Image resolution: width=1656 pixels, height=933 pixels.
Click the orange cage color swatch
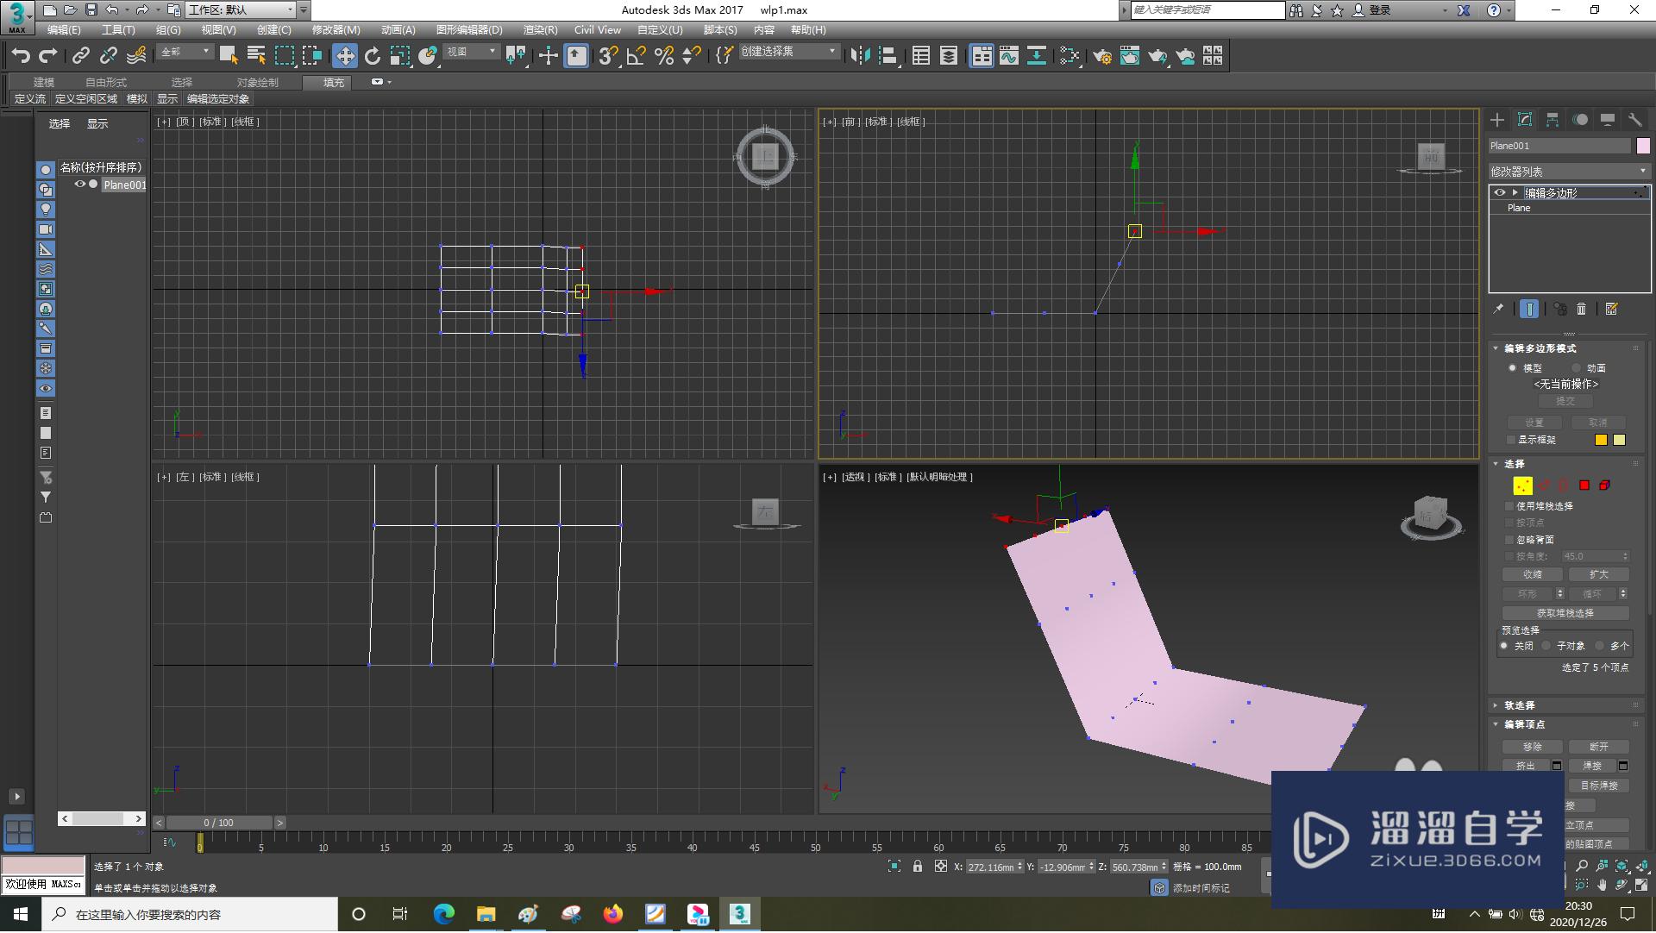(1601, 440)
